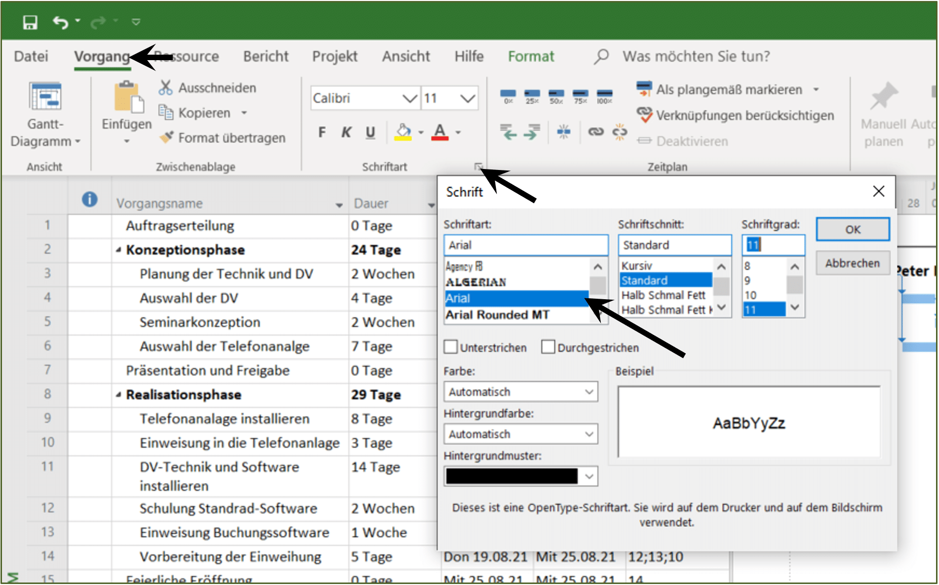Click the unlink tasks icon
The image size is (939, 585).
620,132
